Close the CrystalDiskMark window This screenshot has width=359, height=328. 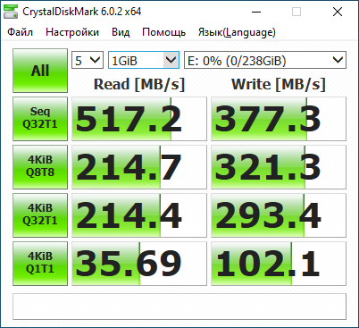(x=338, y=12)
